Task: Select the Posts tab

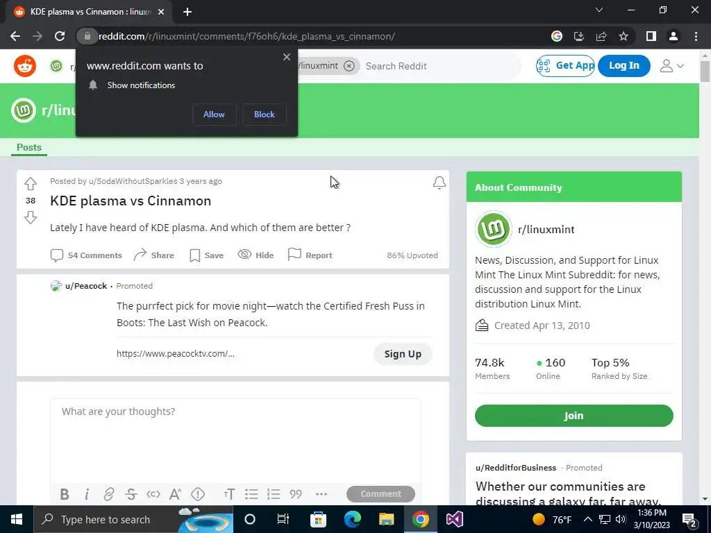Action: (x=29, y=147)
